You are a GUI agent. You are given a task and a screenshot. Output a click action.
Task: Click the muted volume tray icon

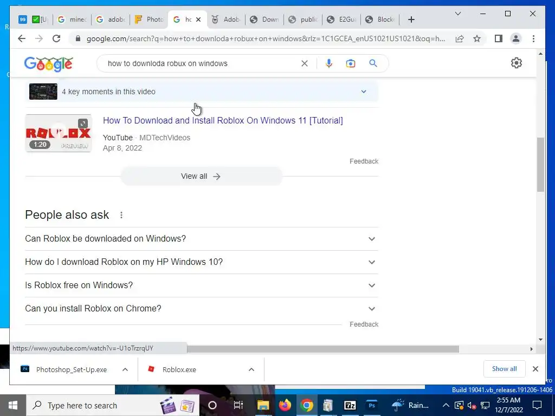472,405
